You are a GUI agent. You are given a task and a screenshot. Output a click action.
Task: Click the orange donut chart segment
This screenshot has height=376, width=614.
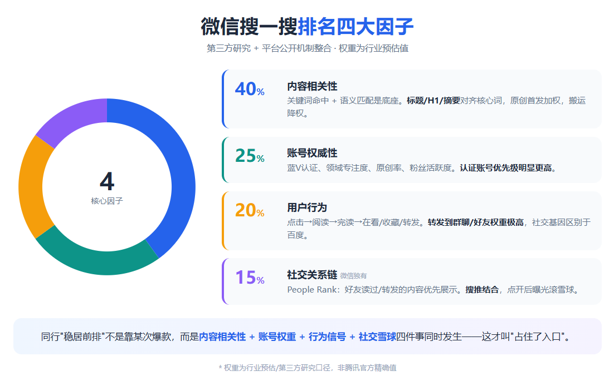32,187
